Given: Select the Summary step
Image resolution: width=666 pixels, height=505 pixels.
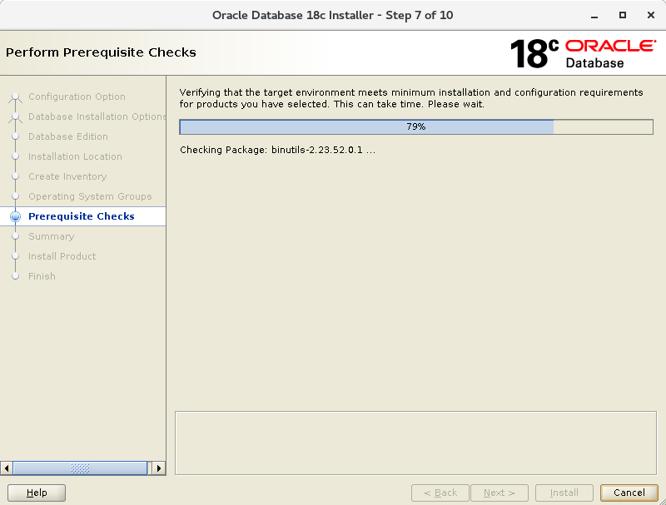Looking at the screenshot, I should pyautogui.click(x=52, y=236).
